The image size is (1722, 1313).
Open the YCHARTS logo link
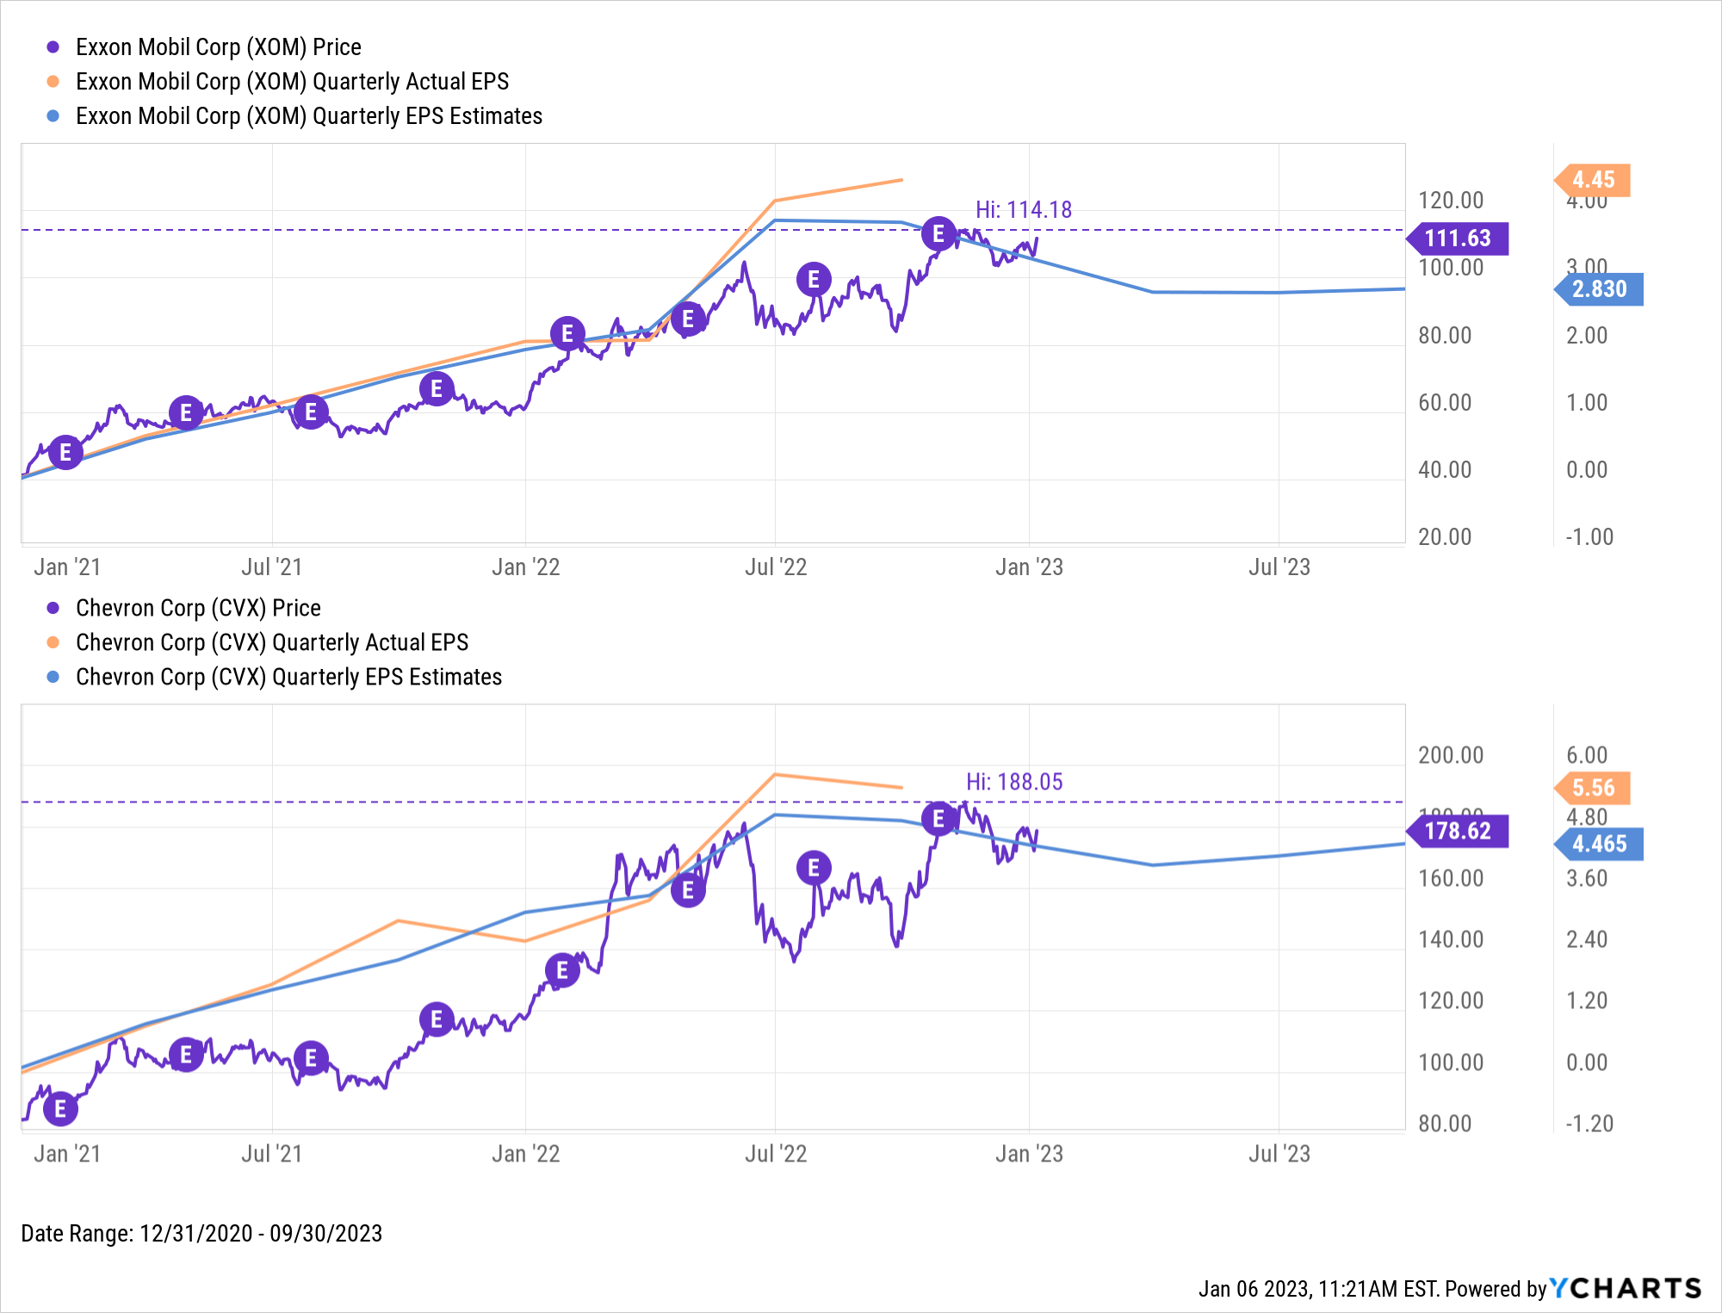point(1626,1288)
